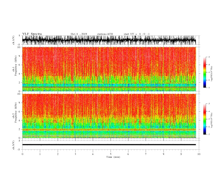Click the "Time (min)" axis title
This screenshot has width=224, height=173.
click(113, 157)
